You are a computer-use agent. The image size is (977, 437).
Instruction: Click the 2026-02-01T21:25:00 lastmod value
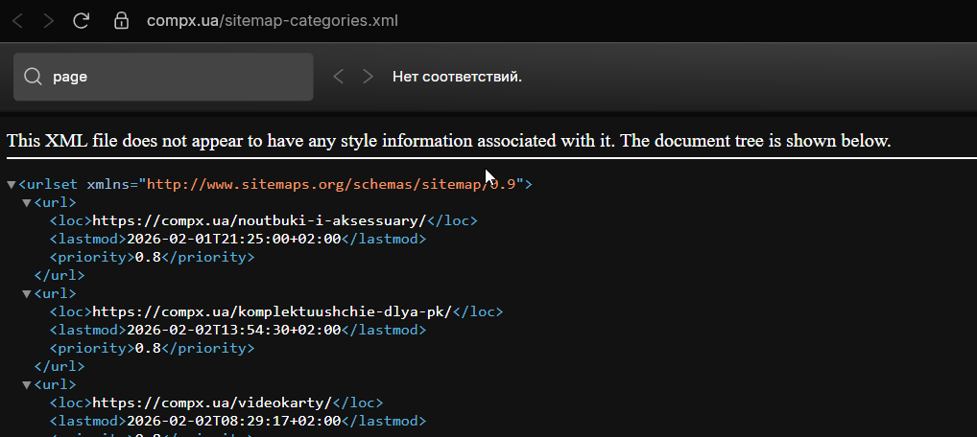point(232,240)
